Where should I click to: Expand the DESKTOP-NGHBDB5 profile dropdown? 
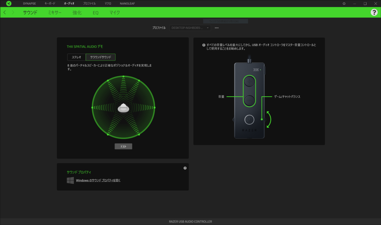pos(190,28)
